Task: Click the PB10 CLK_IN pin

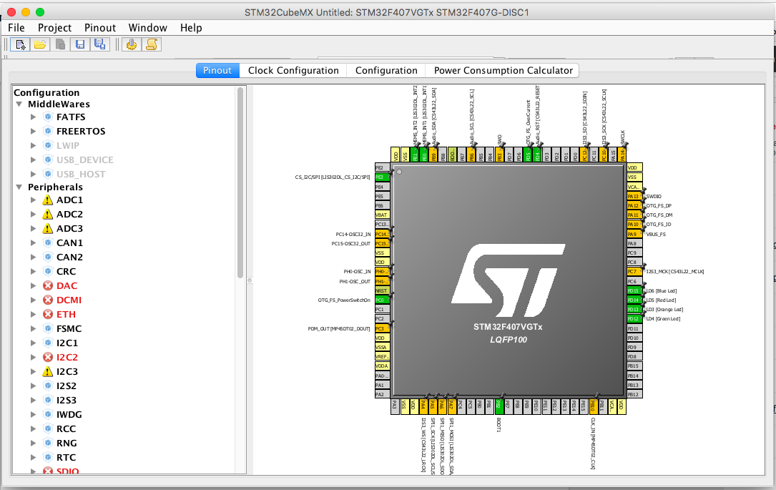Action: point(593,406)
